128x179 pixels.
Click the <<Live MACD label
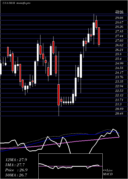coord(108,172)
